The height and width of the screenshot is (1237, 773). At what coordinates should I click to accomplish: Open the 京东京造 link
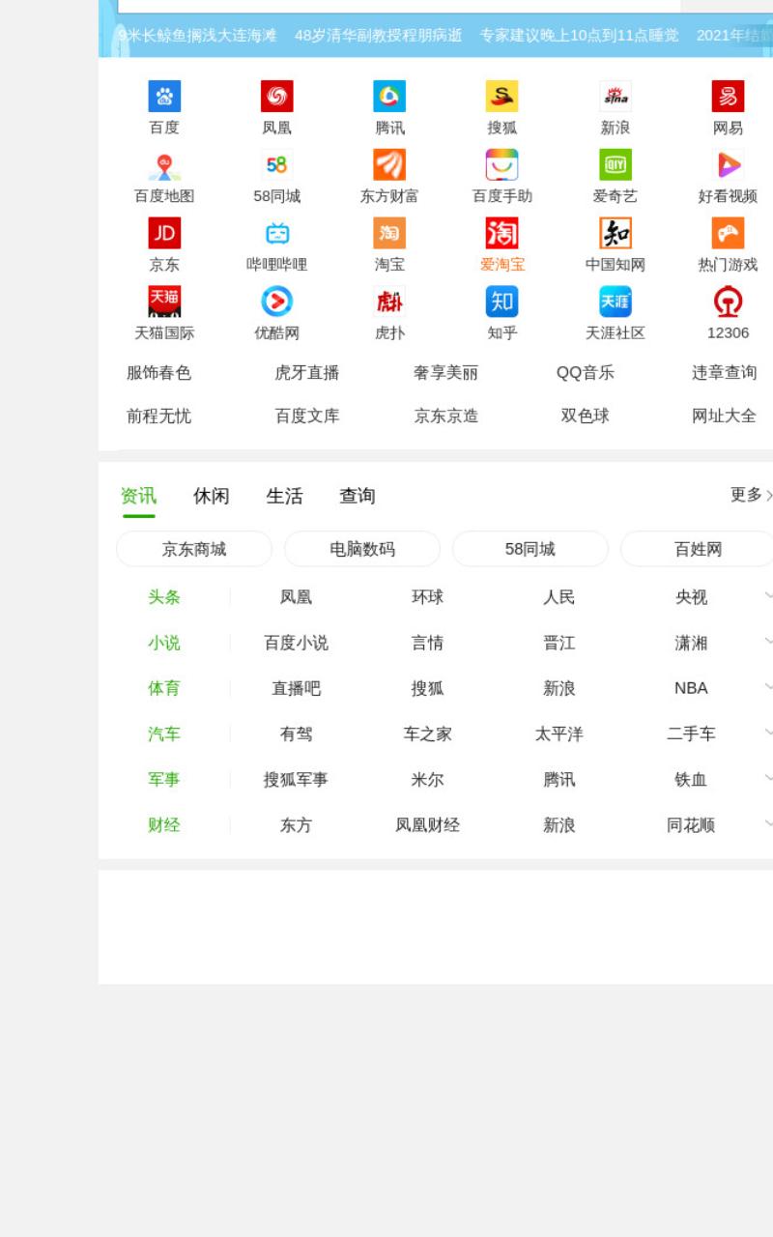(446, 417)
